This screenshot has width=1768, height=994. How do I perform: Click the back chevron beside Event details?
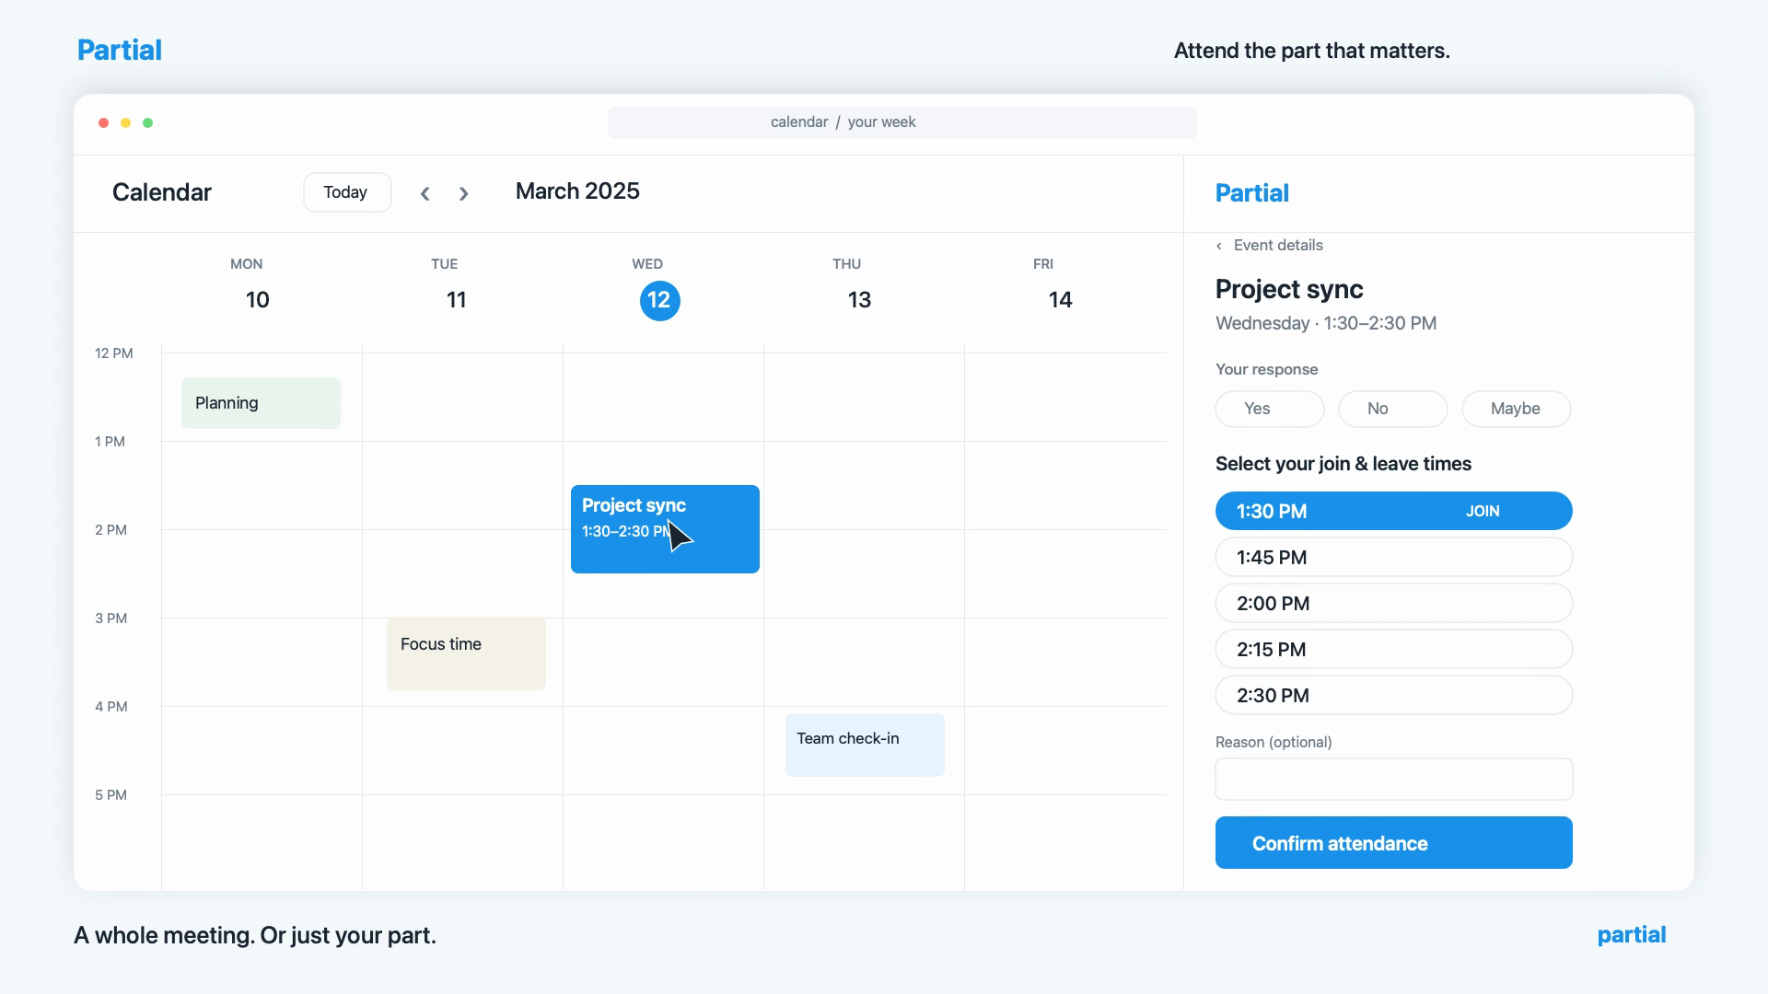click(1219, 246)
